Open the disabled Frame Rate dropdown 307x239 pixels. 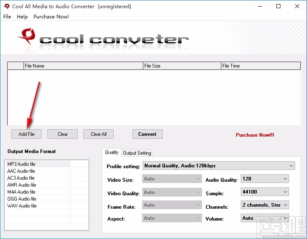coord(172,205)
